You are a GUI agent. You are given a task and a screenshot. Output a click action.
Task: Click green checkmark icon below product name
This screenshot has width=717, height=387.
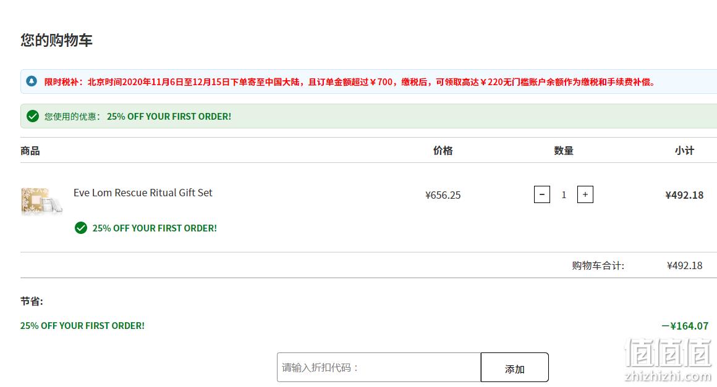click(x=81, y=228)
